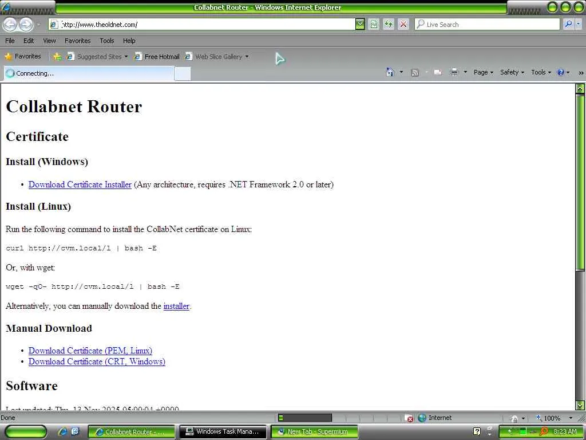Click the second quick launch icon on taskbar
The width and height of the screenshot is (586, 440).
coord(75,431)
